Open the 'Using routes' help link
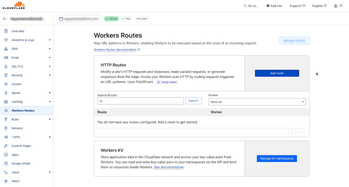 (x=167, y=82)
